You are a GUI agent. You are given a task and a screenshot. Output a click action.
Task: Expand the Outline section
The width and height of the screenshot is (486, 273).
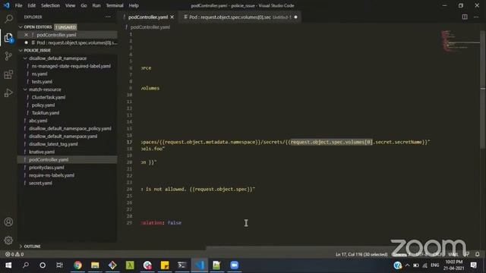[21, 246]
